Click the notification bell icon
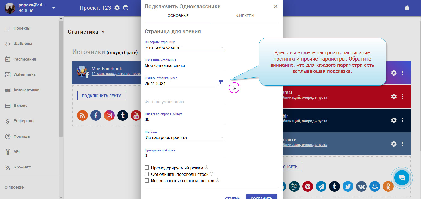 (407, 8)
